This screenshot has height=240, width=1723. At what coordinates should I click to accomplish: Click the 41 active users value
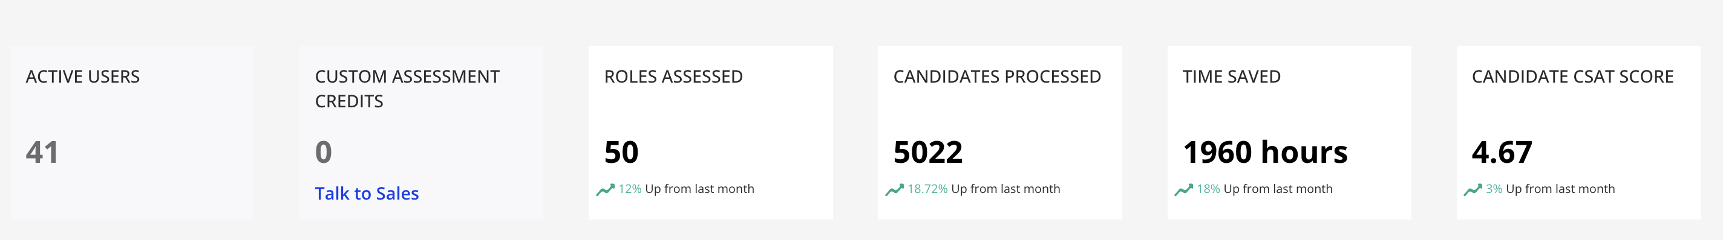click(42, 152)
